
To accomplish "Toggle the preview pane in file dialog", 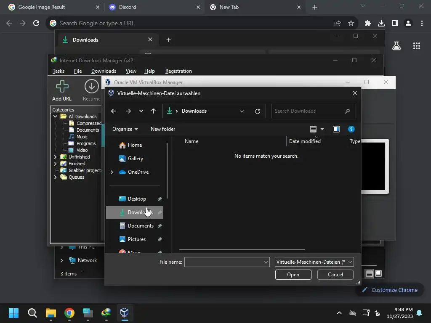I will pos(336,129).
